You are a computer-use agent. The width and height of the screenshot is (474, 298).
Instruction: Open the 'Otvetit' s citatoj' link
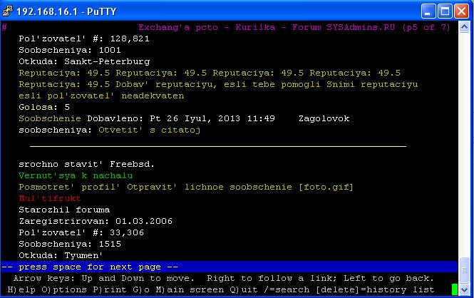pos(150,130)
